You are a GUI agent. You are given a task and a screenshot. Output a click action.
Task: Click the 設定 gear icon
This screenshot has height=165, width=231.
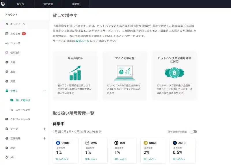[7, 148]
